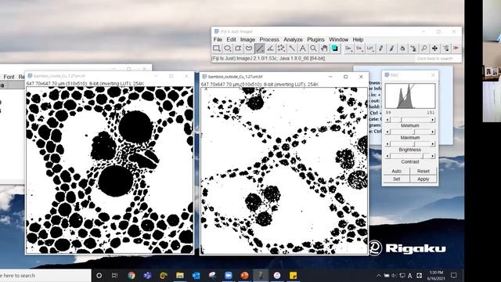
Task: Click Auto in the B&C dialog
Action: click(396, 171)
